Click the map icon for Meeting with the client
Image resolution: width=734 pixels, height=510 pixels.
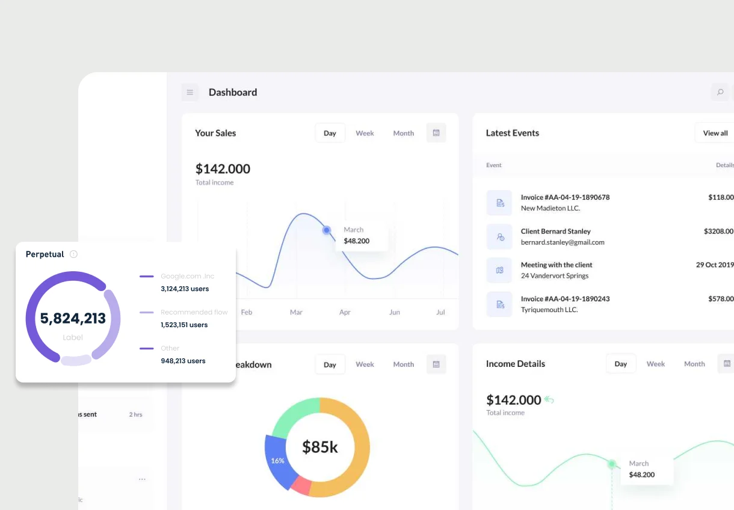499,270
